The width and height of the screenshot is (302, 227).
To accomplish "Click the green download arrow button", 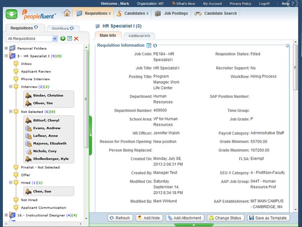I will tap(11, 13).
